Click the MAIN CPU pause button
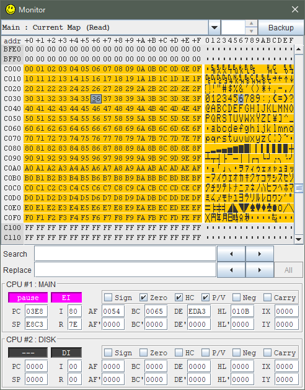The width and height of the screenshot is (305, 390). [x=28, y=298]
